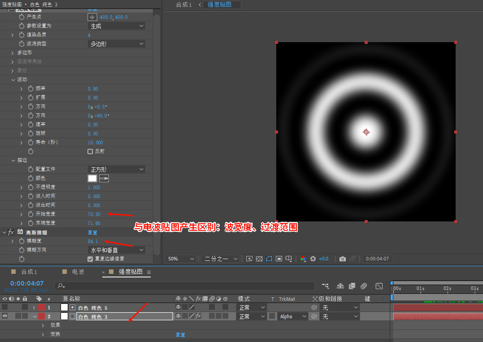Viewport: 483px width, 342px height.
Task: Click the region of interest icon
Action: click(x=279, y=259)
